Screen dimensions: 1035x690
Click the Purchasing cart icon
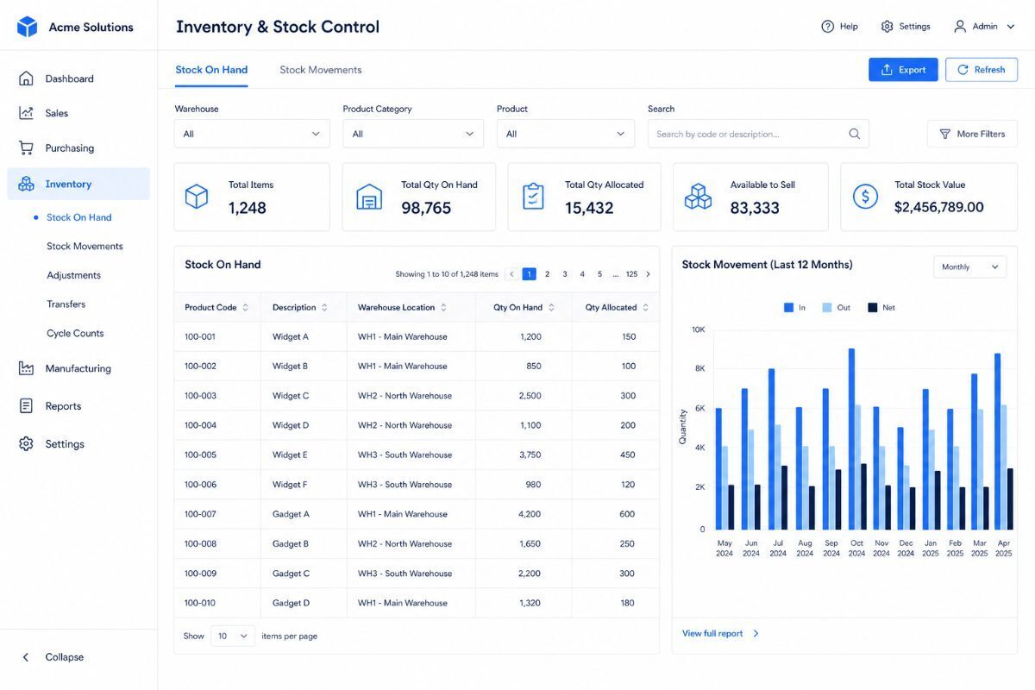(x=27, y=147)
